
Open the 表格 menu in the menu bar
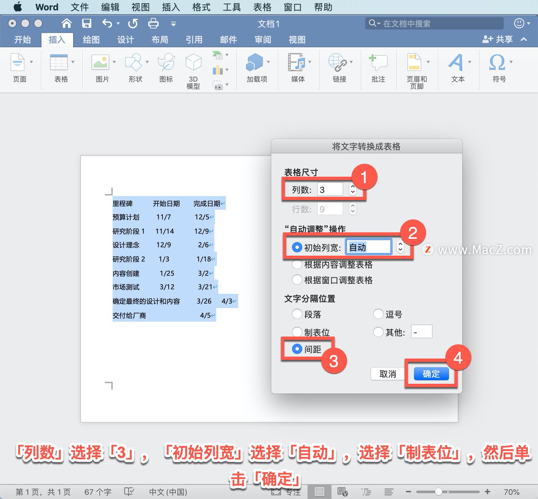tap(262, 7)
